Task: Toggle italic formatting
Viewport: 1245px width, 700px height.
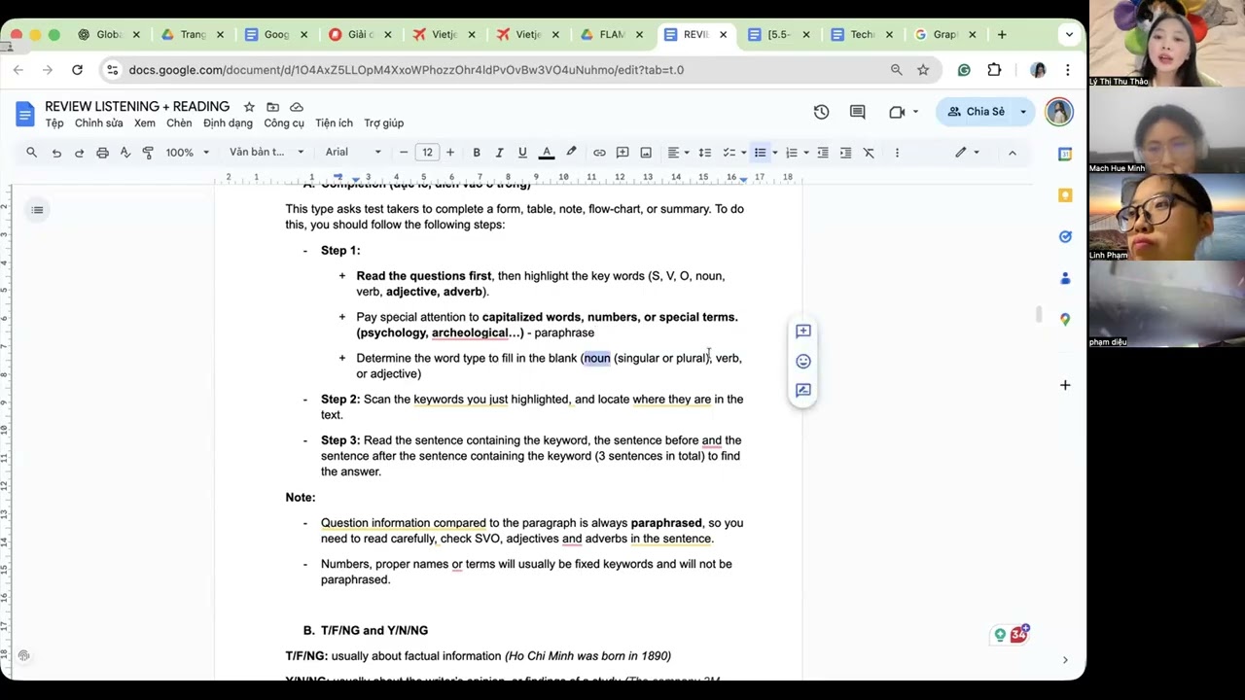Action: [499, 153]
